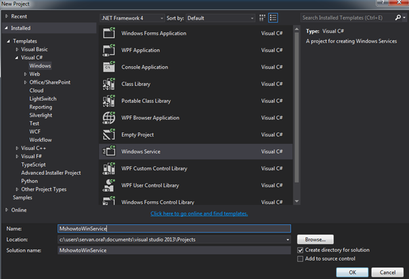
Task: Collapse the Templates tree node
Action: tap(8, 41)
